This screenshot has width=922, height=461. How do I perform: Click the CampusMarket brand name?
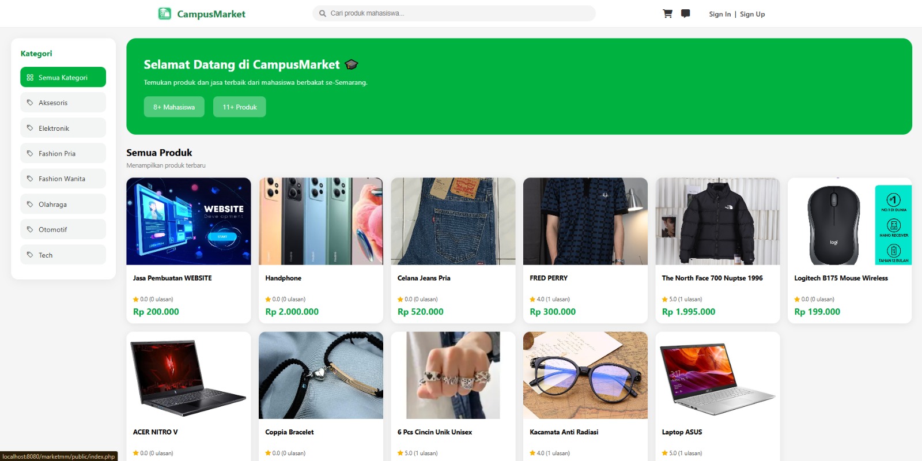[211, 14]
